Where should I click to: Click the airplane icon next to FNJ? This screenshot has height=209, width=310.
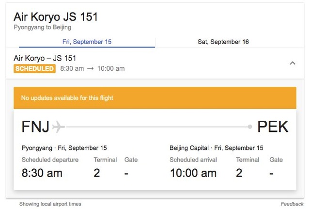(x=59, y=127)
